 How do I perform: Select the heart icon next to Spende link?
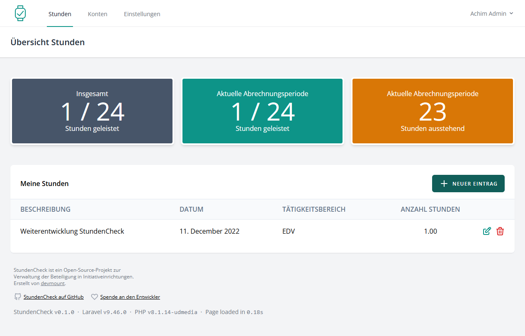coord(94,297)
